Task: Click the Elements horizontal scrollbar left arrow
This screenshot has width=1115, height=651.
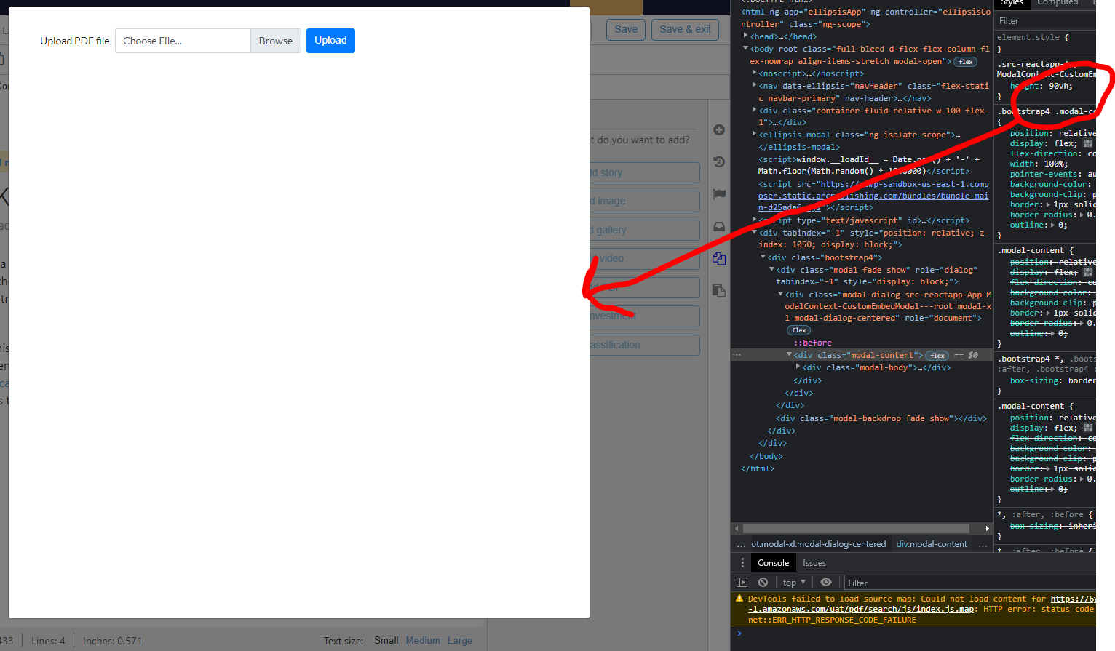Action: (737, 529)
